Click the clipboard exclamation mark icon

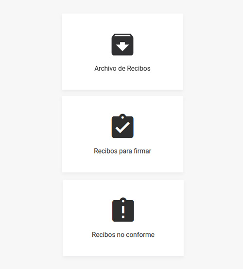point(123,210)
